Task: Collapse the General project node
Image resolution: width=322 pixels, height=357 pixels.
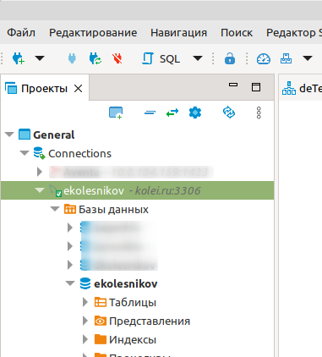Action: pos(9,135)
